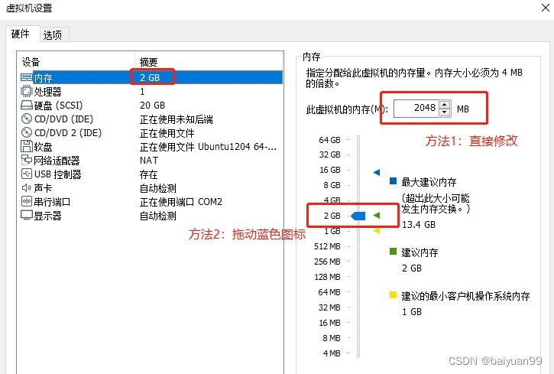Select the 网络适配器 device row
The height and width of the screenshot is (374, 554).
[151, 161]
